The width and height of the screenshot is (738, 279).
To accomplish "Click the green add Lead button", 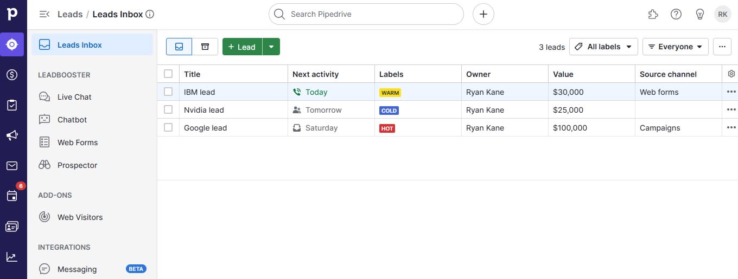I will pyautogui.click(x=242, y=47).
